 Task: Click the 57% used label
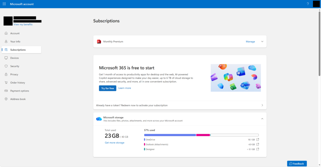pyautogui.click(x=150, y=130)
